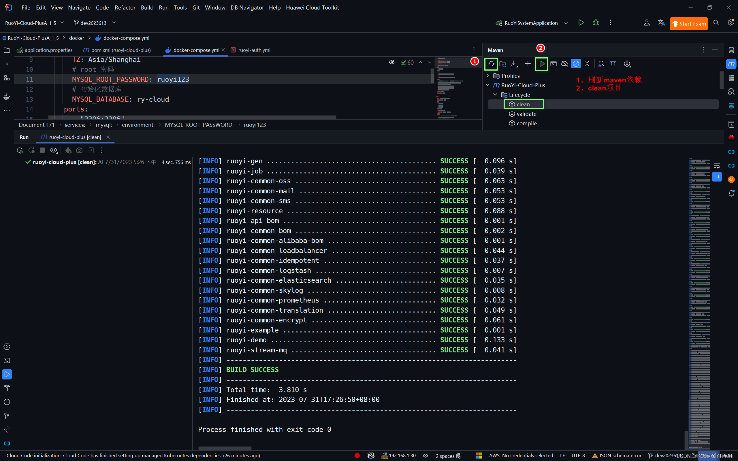Expand the Profiles node
This screenshot has width=738, height=461.
(x=488, y=75)
